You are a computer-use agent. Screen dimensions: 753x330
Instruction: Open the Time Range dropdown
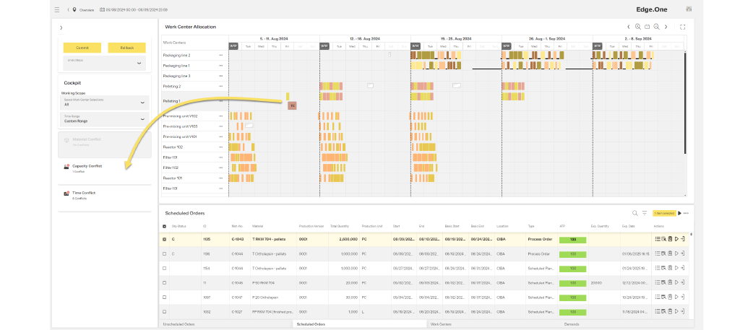point(105,119)
